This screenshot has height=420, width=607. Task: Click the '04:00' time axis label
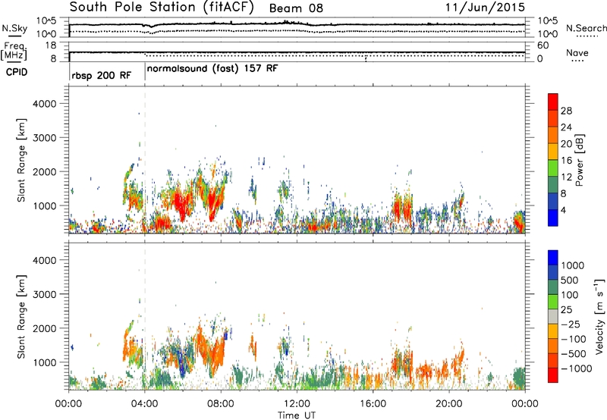click(145, 403)
